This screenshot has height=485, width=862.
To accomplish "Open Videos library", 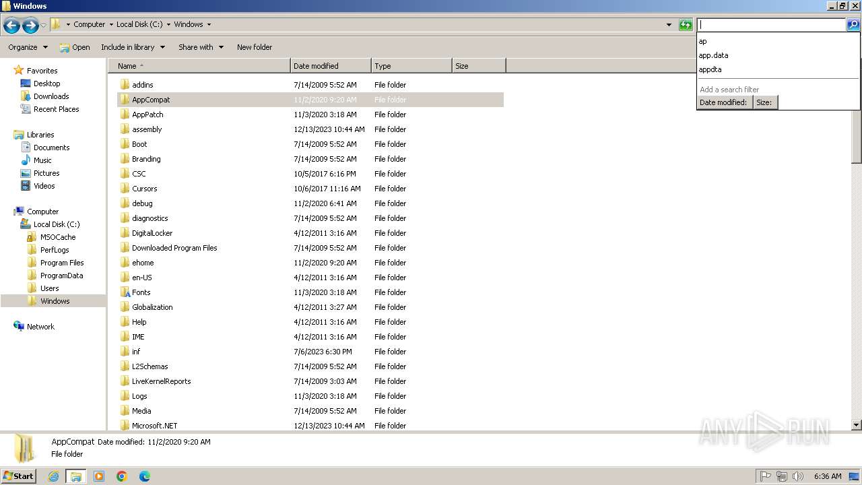I will pos(44,186).
